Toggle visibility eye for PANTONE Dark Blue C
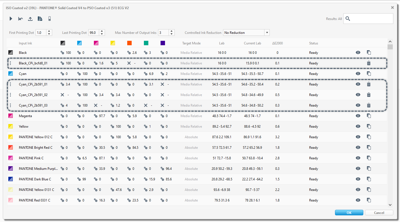The image size is (400, 222). point(358,179)
